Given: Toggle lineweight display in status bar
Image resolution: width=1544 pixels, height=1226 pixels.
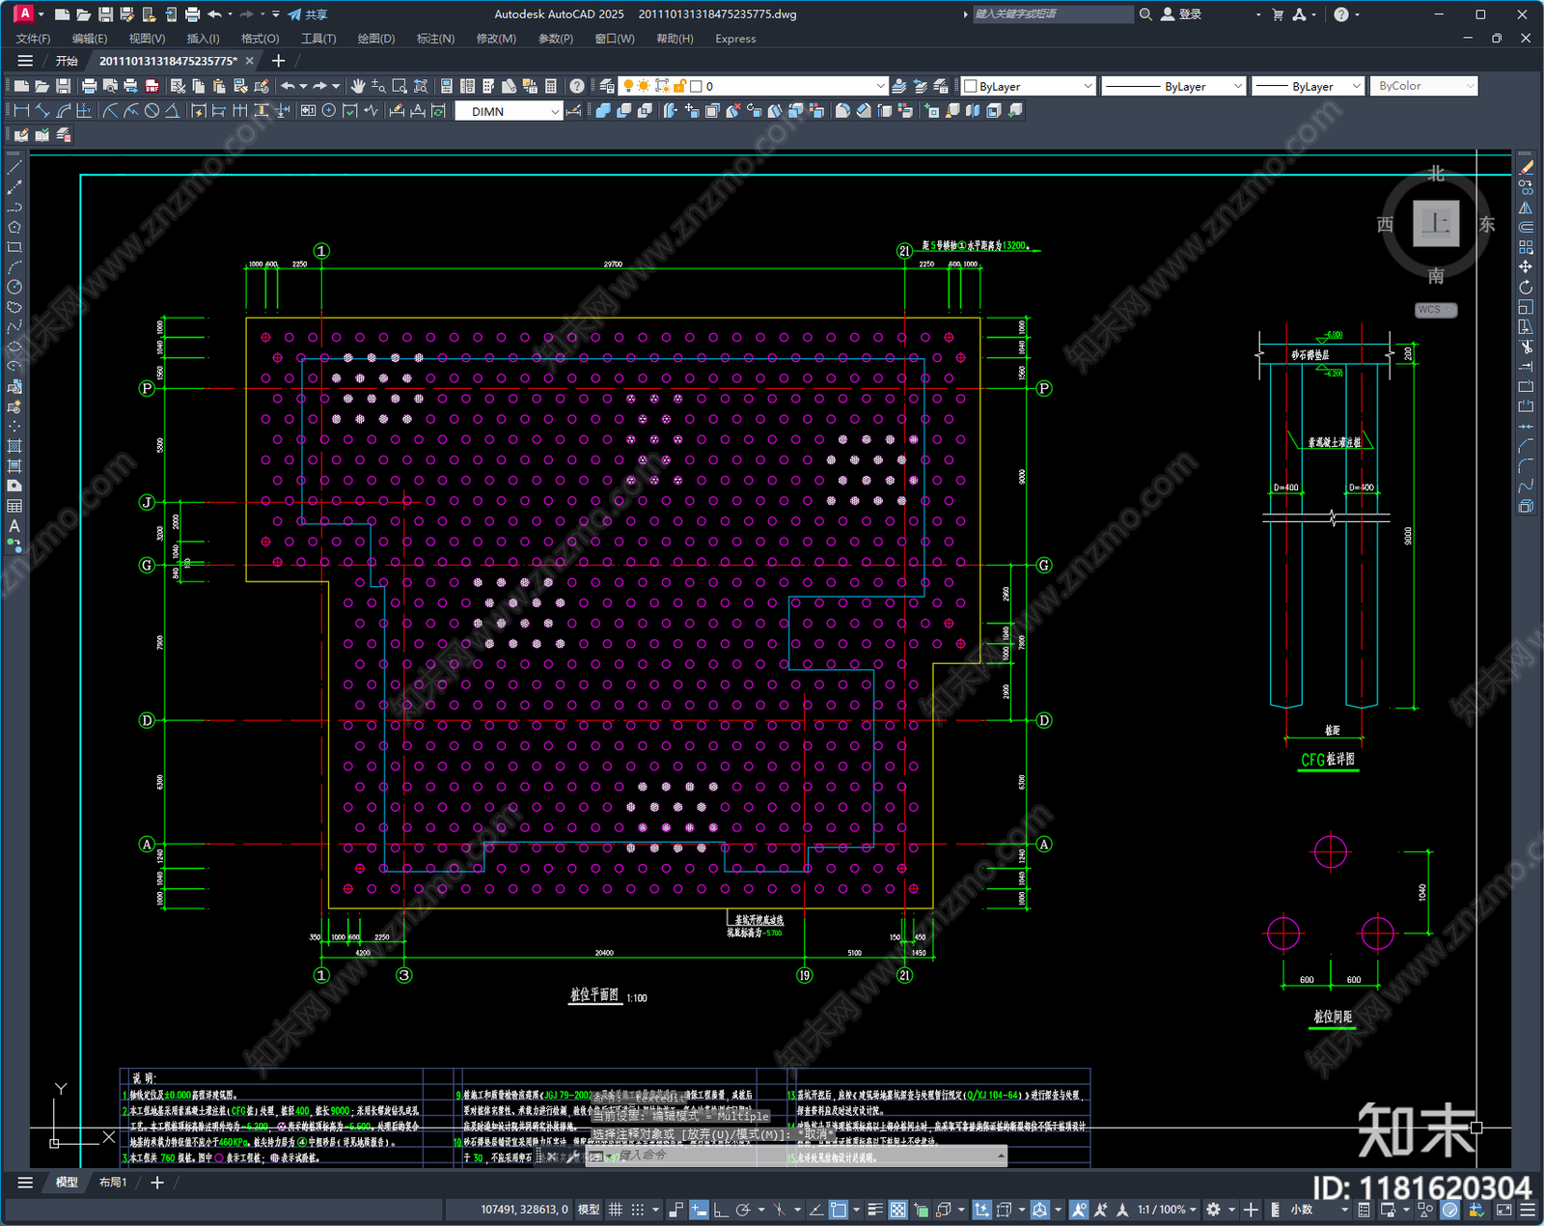Looking at the screenshot, I should 875,1210.
